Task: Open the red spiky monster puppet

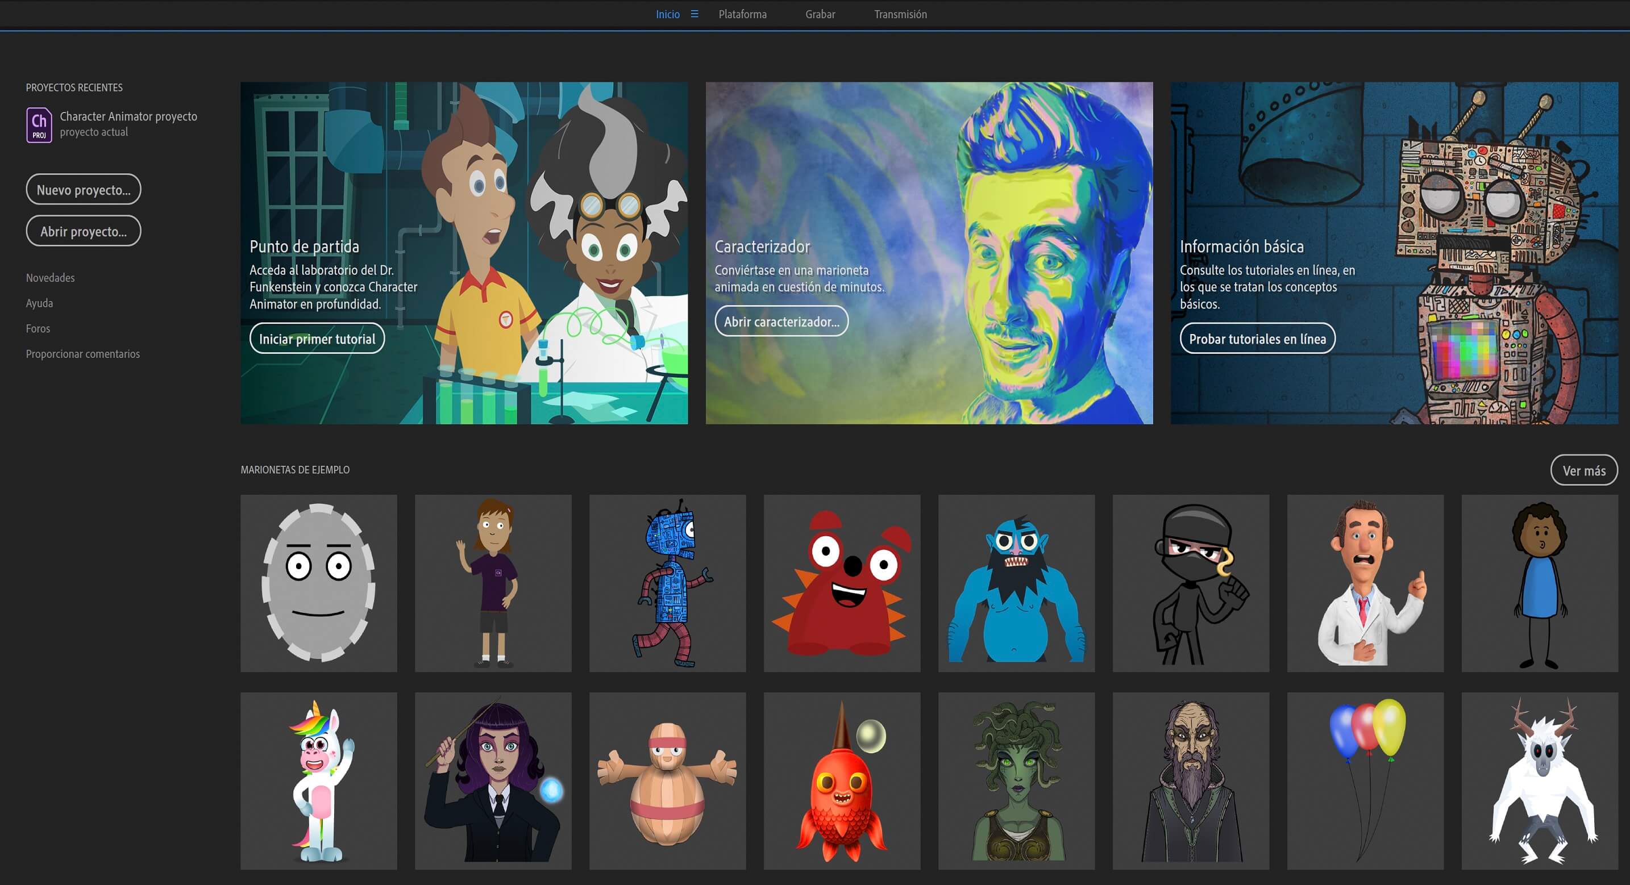Action: (842, 583)
